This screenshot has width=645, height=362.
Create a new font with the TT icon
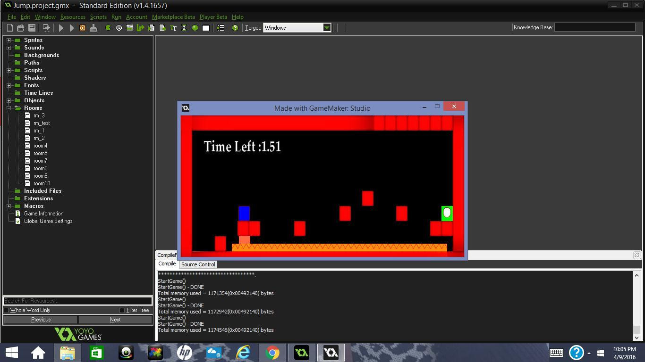tap(173, 28)
